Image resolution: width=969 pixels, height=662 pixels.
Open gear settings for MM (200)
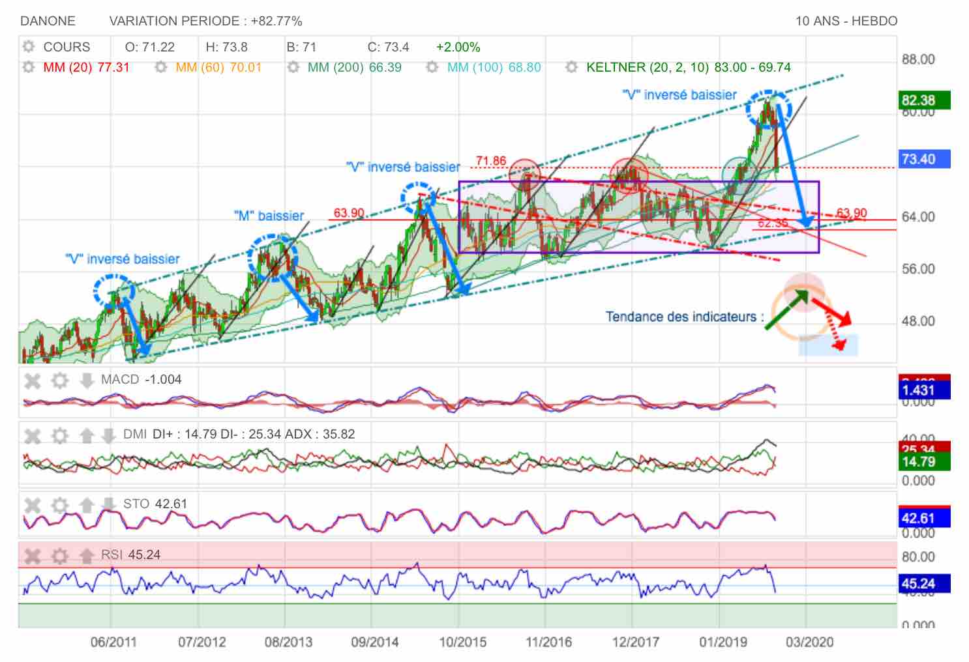[293, 67]
